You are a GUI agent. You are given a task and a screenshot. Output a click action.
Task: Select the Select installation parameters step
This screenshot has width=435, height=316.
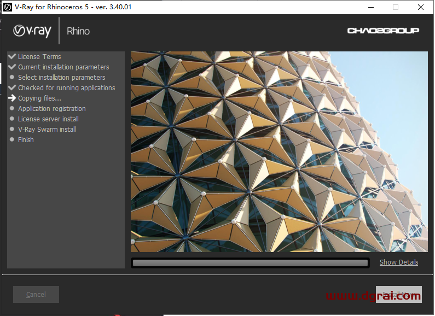point(62,77)
